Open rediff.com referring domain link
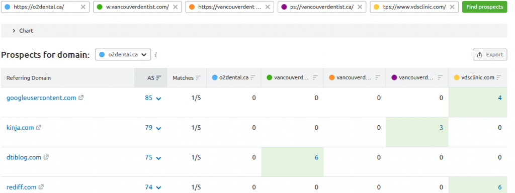This screenshot has width=515, height=193. coord(21,187)
